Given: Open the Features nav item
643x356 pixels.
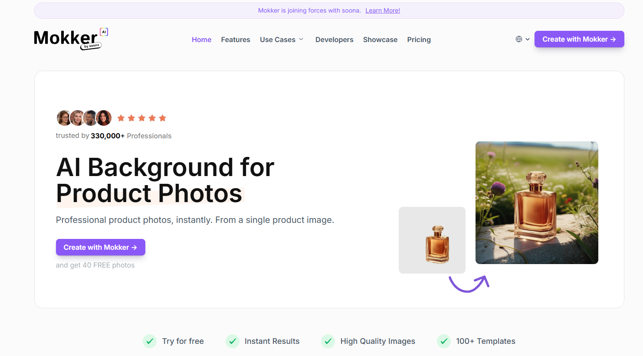Looking at the screenshot, I should click(236, 39).
